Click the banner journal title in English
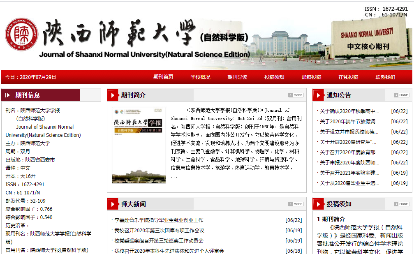The height and width of the screenshot is (254, 414). [144, 54]
